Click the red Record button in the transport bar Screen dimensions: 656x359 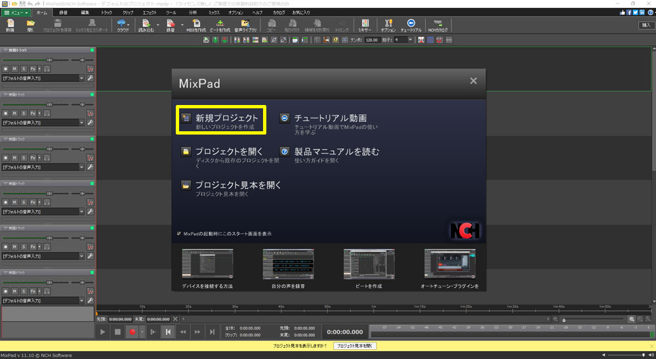pos(133,332)
